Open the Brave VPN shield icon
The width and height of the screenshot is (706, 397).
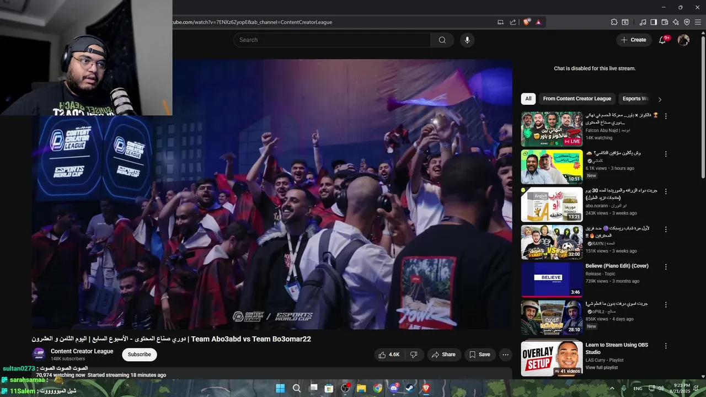687,22
